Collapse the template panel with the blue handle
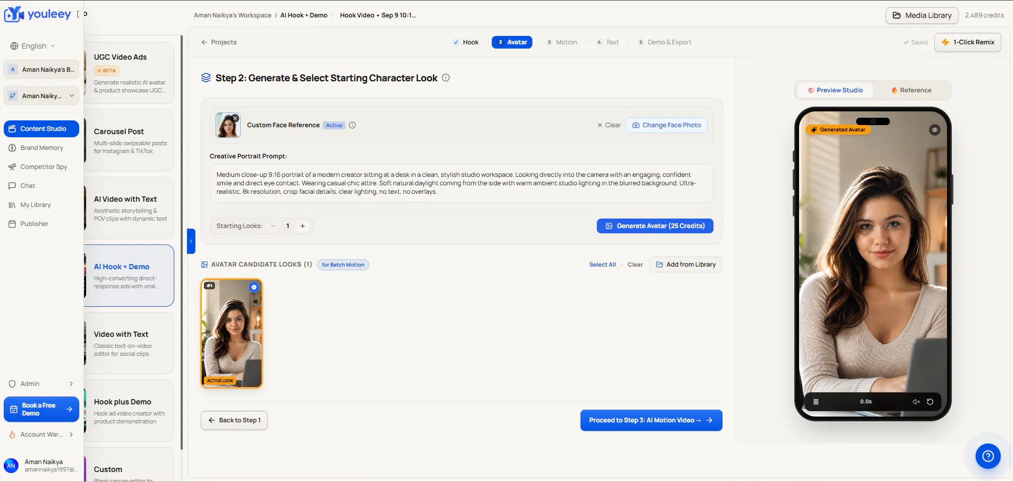 191,241
